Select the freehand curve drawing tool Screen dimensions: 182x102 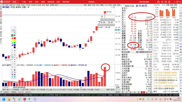[12, 50]
